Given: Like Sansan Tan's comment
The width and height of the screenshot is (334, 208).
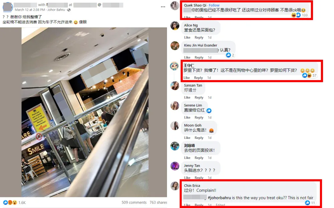Looking at the screenshot, I should point(187,97).
